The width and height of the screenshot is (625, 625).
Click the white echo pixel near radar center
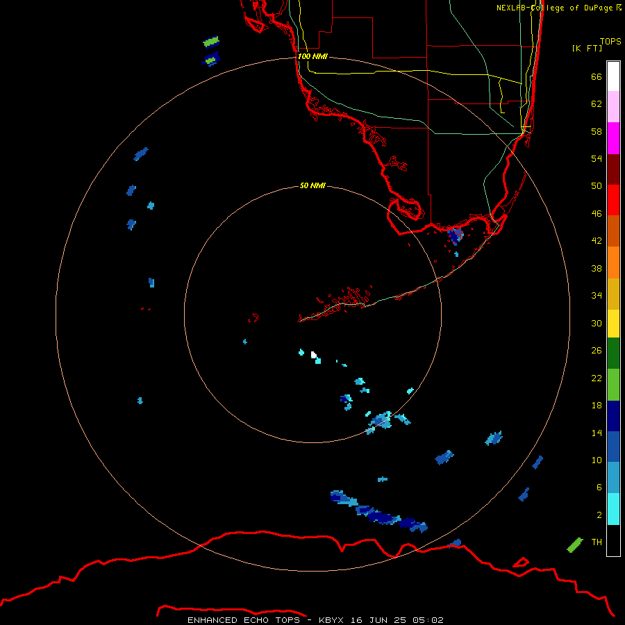[x=314, y=355]
